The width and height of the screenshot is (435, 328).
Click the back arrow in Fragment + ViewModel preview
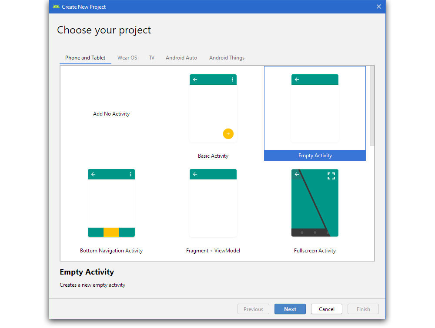point(195,174)
